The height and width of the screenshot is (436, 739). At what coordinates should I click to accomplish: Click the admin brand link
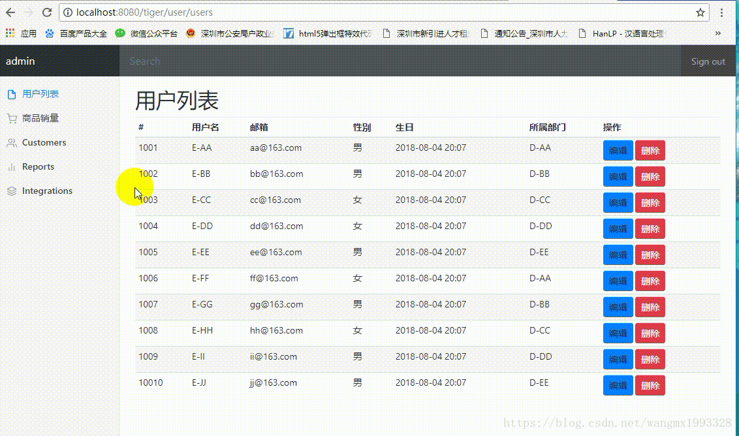point(20,61)
